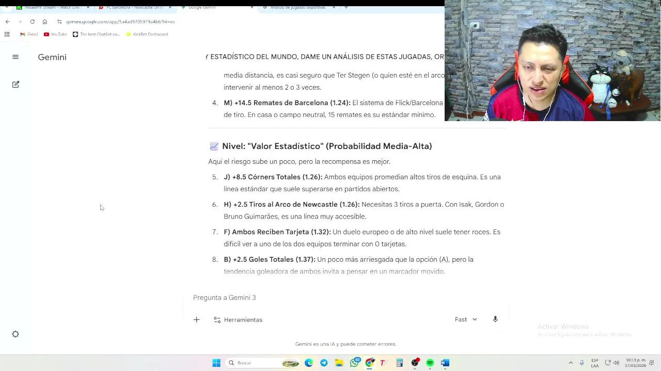Click the Gemini logo text
The height and width of the screenshot is (371, 661).
52,57
